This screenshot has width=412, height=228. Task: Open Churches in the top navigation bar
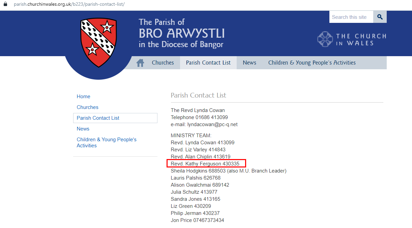163,63
